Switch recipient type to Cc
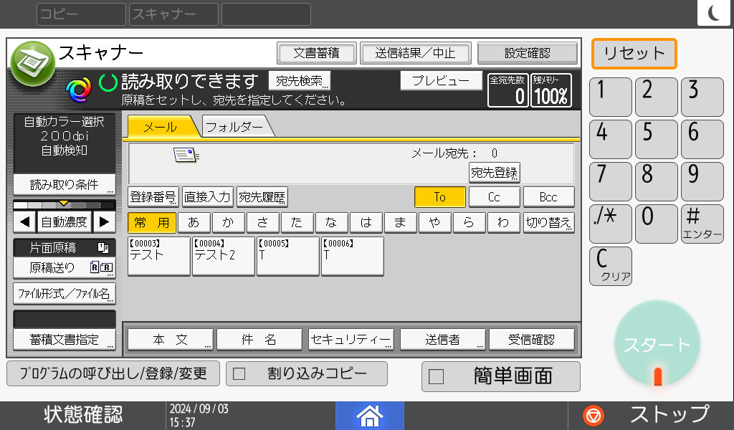The height and width of the screenshot is (430, 734). click(x=494, y=197)
